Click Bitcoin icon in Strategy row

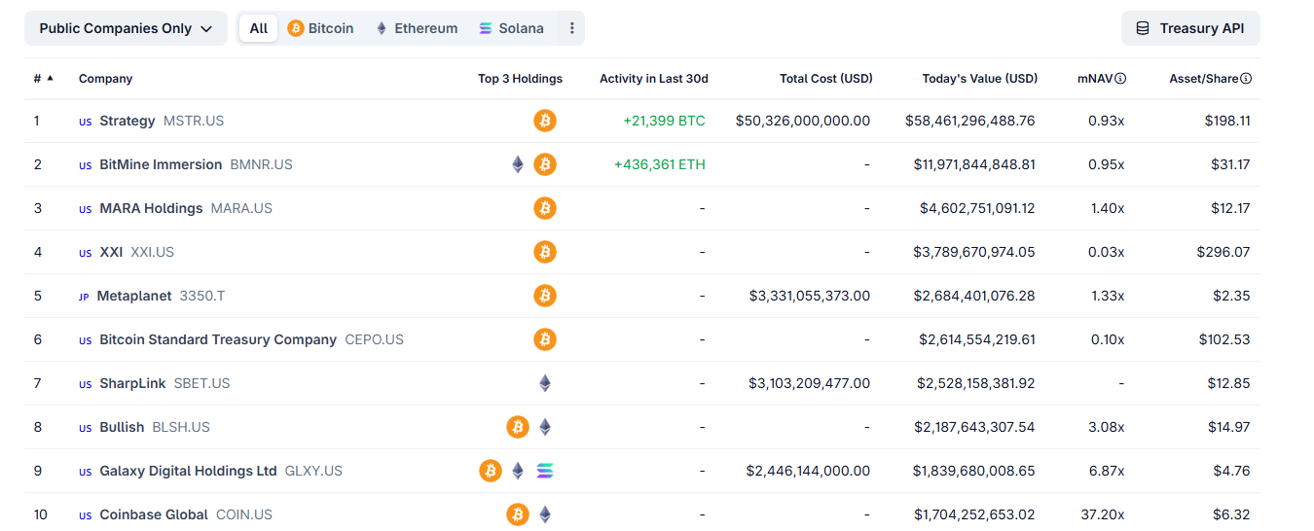coord(545,121)
